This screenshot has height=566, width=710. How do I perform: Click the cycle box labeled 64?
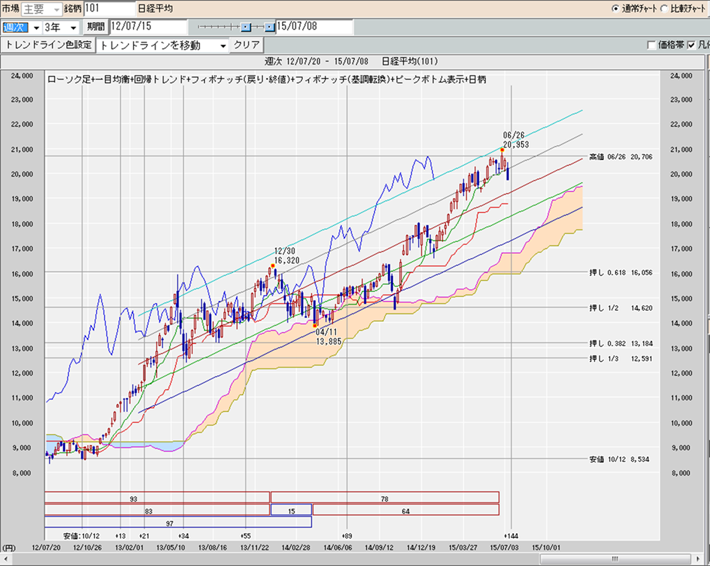point(406,510)
